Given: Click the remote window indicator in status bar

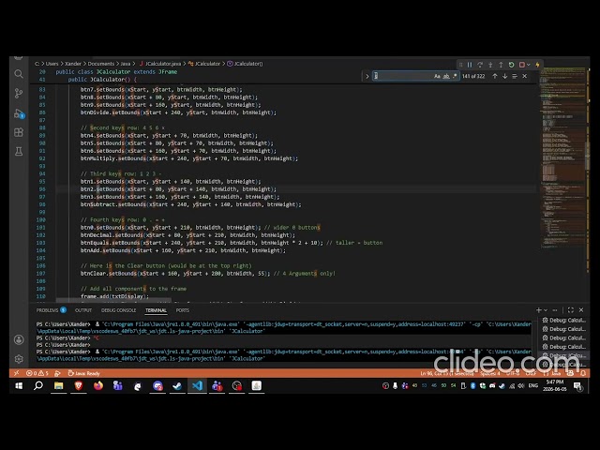Looking at the screenshot, I should coord(16,373).
